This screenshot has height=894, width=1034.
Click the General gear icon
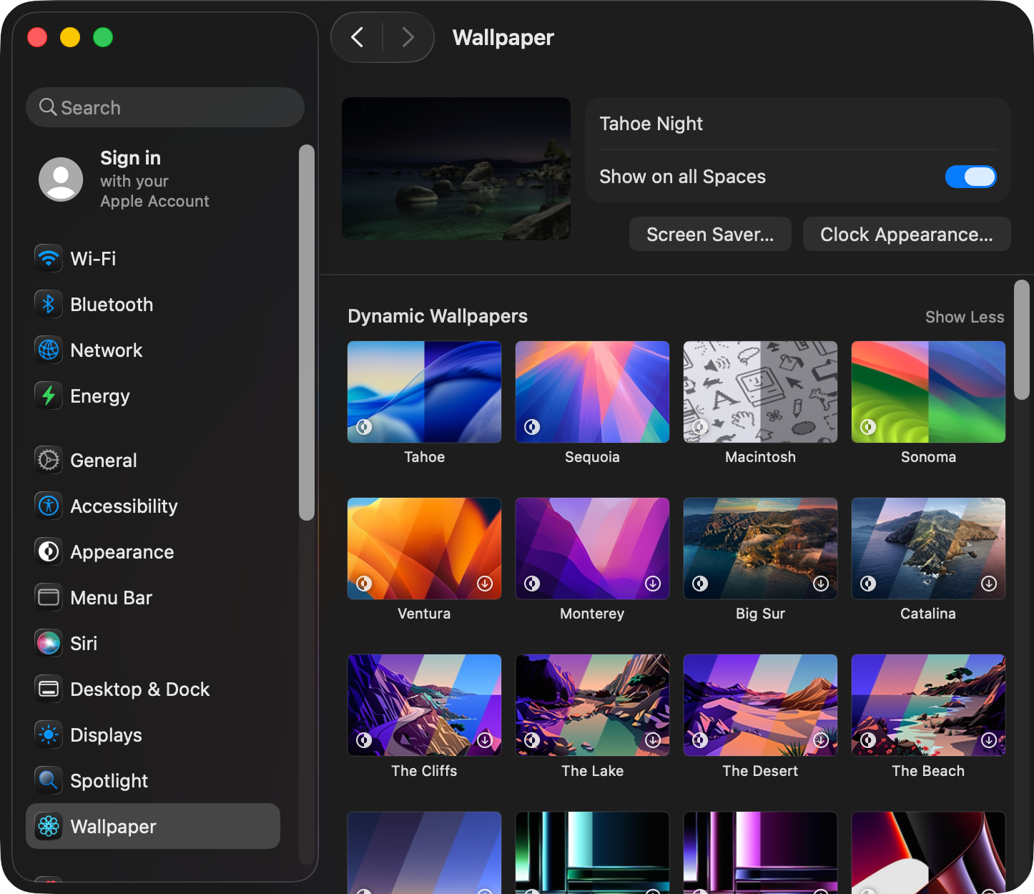[x=49, y=460]
